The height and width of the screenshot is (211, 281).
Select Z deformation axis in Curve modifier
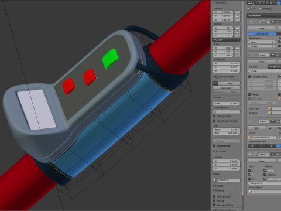pyautogui.click(x=272, y=146)
